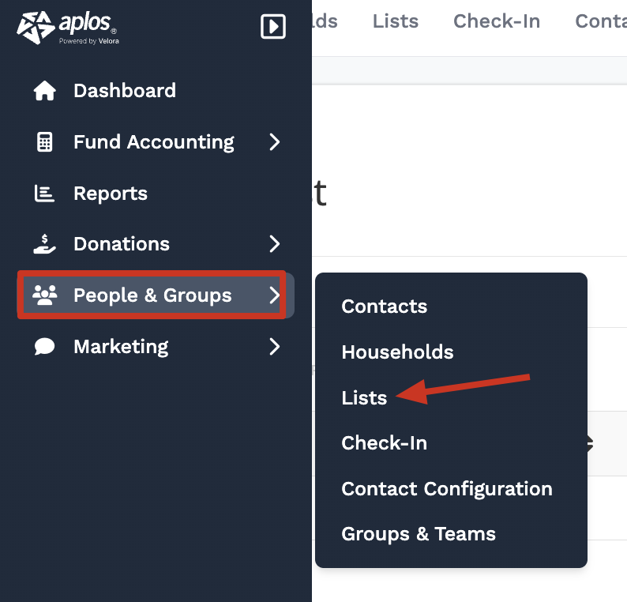Select the Marketing speech bubble icon
Image resolution: width=627 pixels, height=602 pixels.
pos(45,347)
